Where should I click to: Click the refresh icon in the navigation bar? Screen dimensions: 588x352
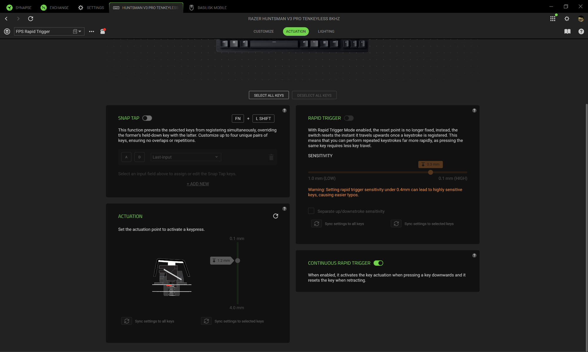click(31, 18)
